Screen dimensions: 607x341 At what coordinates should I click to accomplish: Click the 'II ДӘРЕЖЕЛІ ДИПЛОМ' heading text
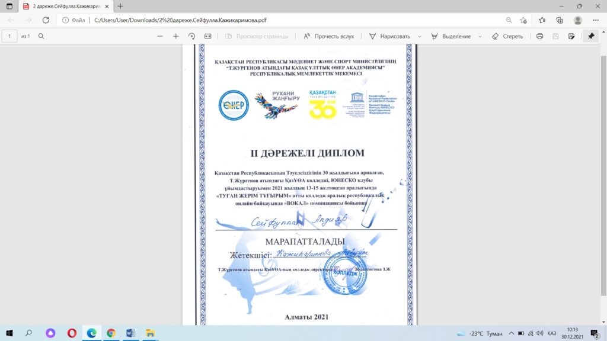tap(307, 153)
